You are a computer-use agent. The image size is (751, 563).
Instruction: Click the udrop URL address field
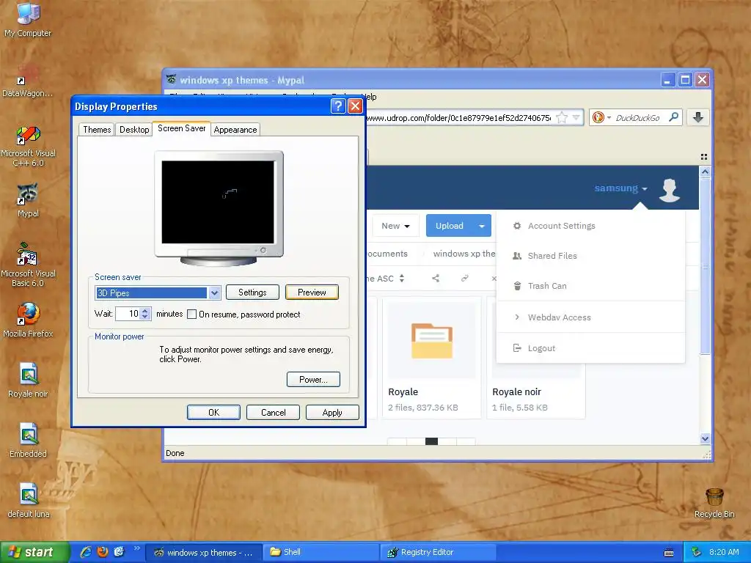click(x=458, y=118)
